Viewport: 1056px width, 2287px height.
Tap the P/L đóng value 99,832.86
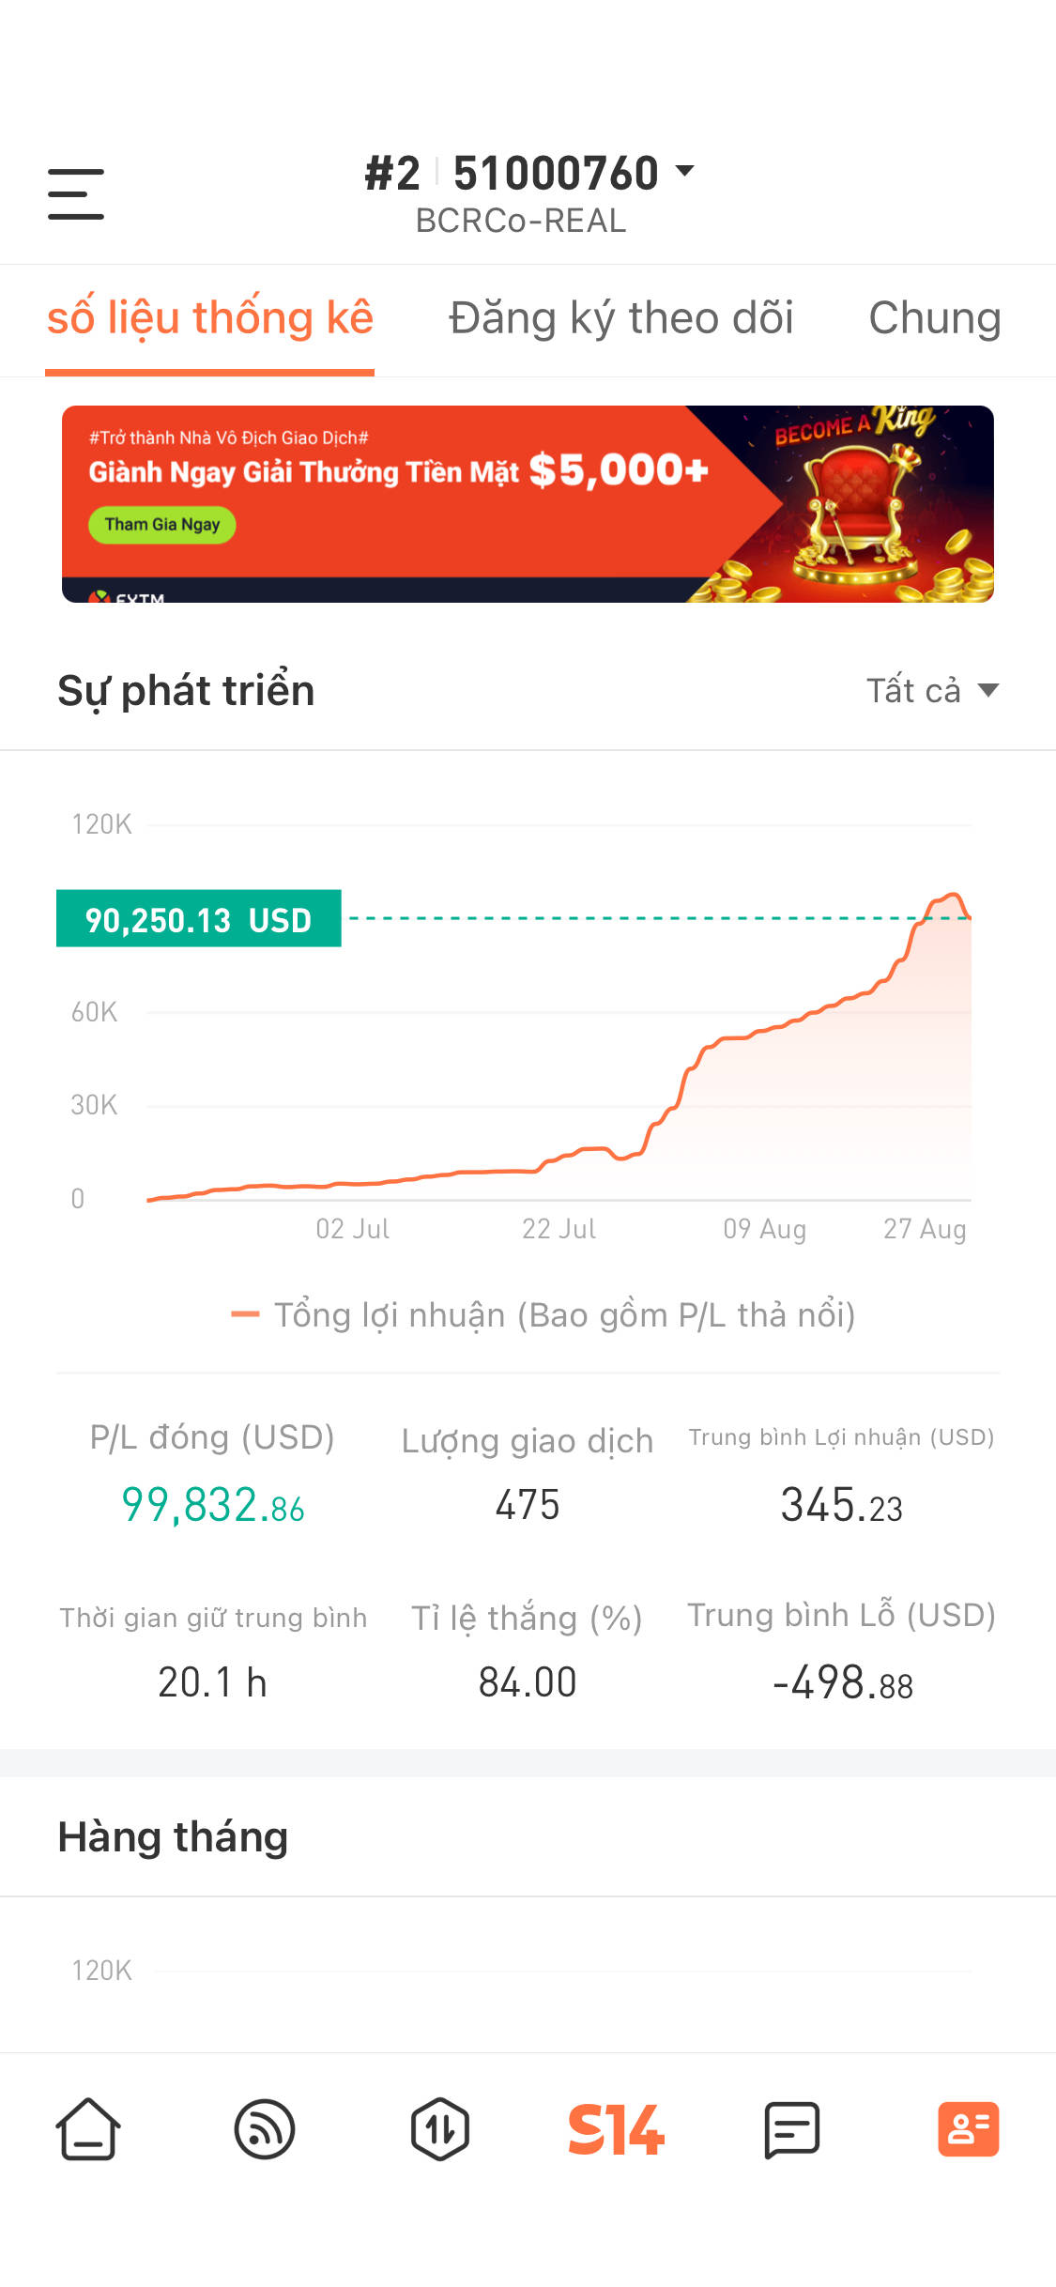tap(213, 1505)
